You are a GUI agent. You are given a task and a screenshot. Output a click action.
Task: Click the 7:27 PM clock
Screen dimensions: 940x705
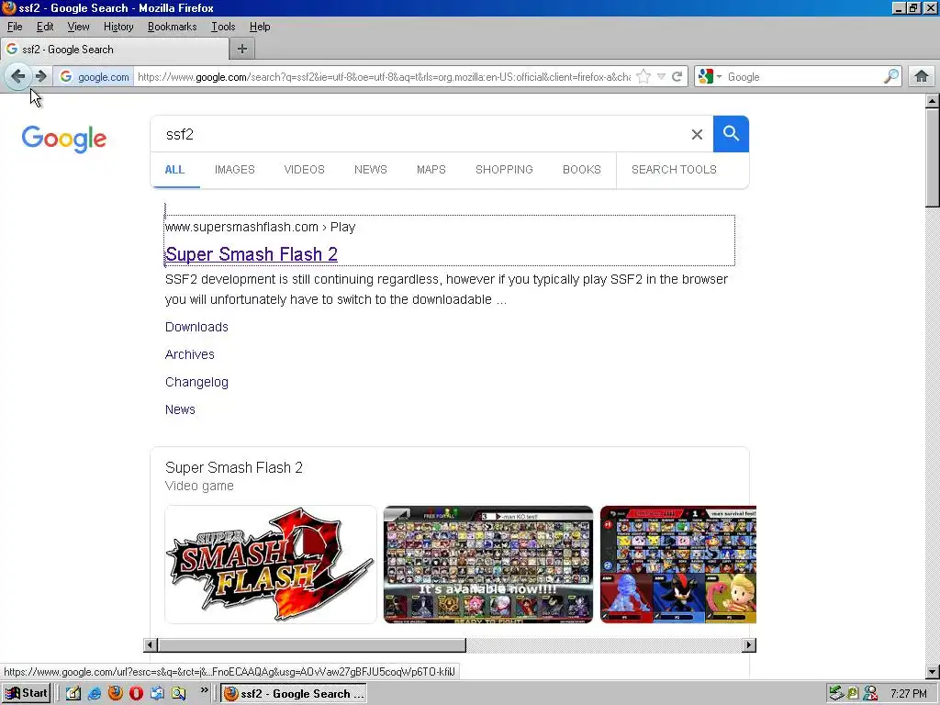click(x=909, y=694)
